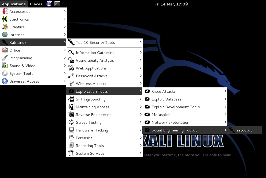Click the Stress Testing spinner icon

[x=71, y=122]
